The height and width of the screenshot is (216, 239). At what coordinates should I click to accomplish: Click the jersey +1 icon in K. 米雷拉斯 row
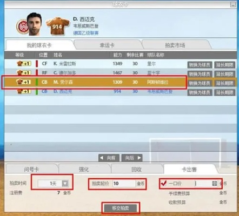24,64
